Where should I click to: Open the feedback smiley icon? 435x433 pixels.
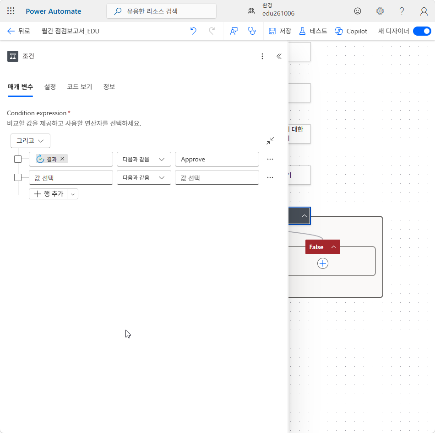coord(358,11)
